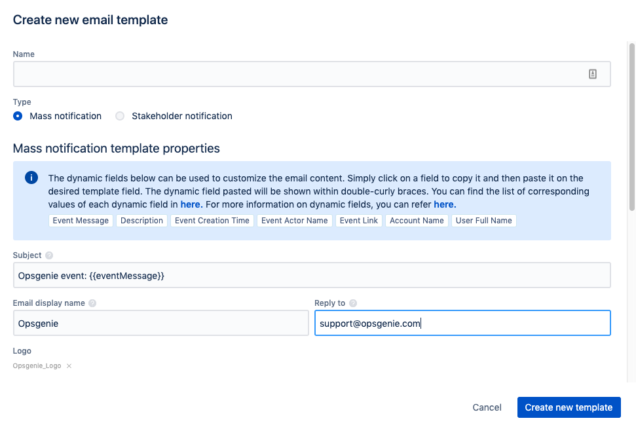This screenshot has height=427, width=636.
Task: Click the contact card icon in Name field
Action: point(593,73)
